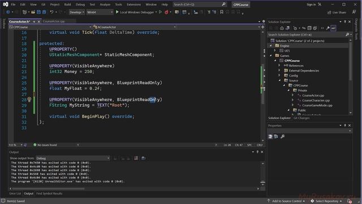Toggle Preview Selected Items button in Solution Explorer
The height and width of the screenshot is (204, 362).
[x=333, y=28]
